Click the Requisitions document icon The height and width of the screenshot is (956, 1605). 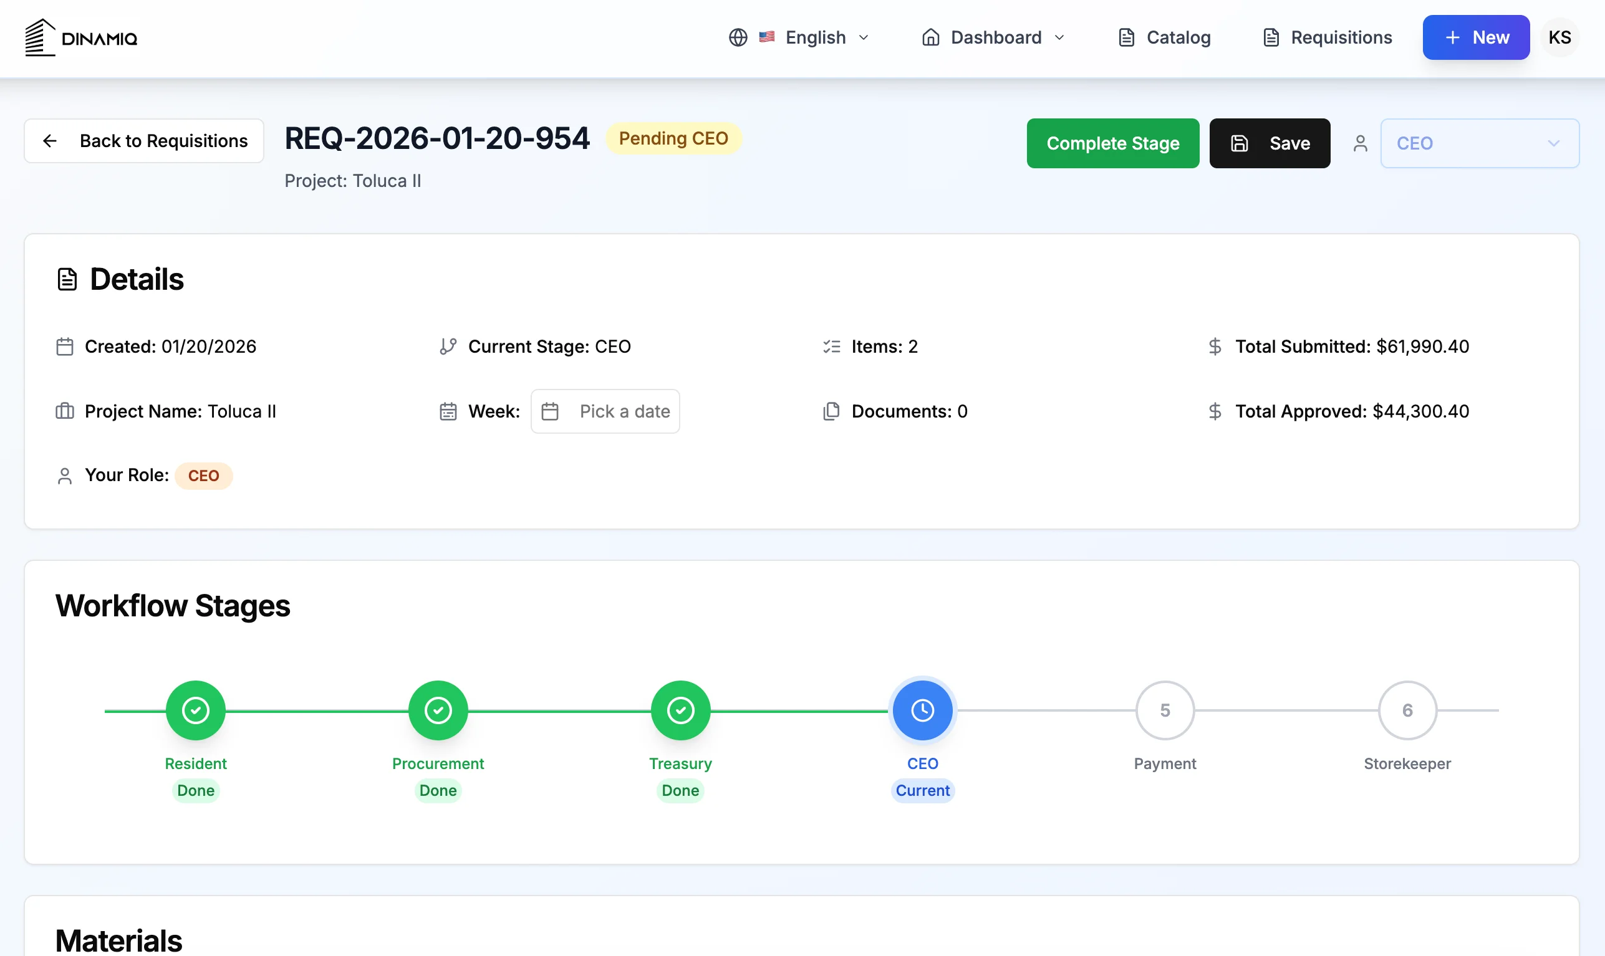click(1270, 37)
